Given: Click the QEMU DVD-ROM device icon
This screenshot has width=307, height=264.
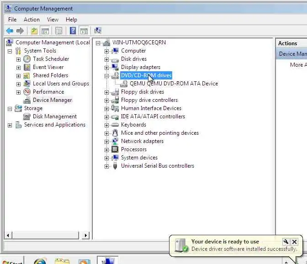Looking at the screenshot, I should pos(124,84).
